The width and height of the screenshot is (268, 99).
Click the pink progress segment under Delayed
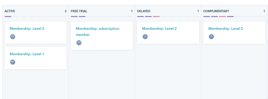(x=156, y=17)
